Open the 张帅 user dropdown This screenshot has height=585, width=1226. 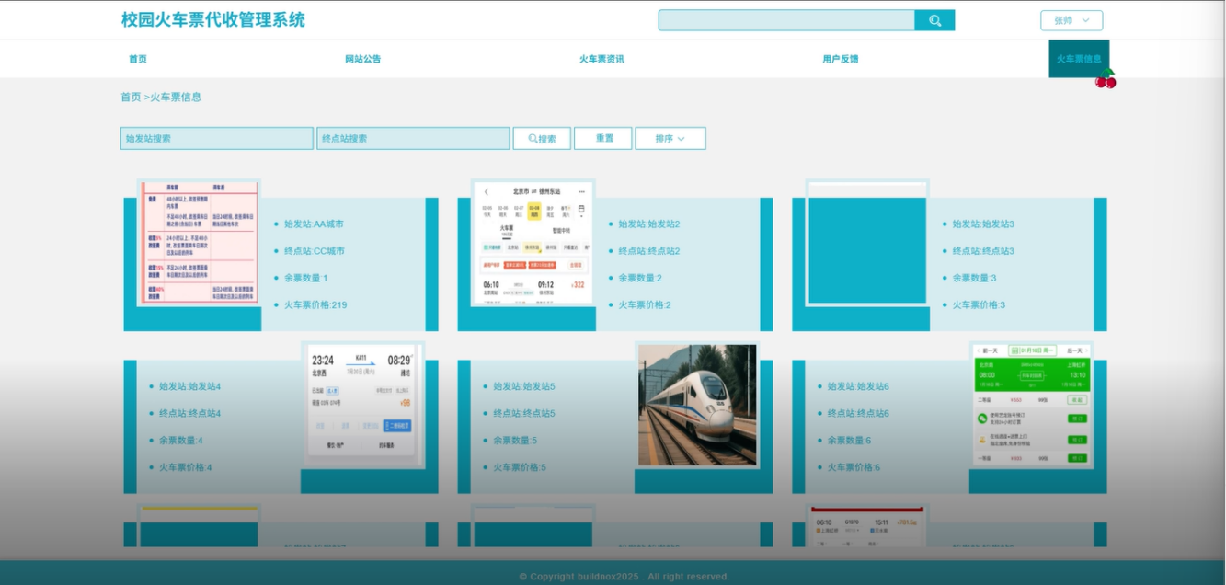coord(1071,20)
